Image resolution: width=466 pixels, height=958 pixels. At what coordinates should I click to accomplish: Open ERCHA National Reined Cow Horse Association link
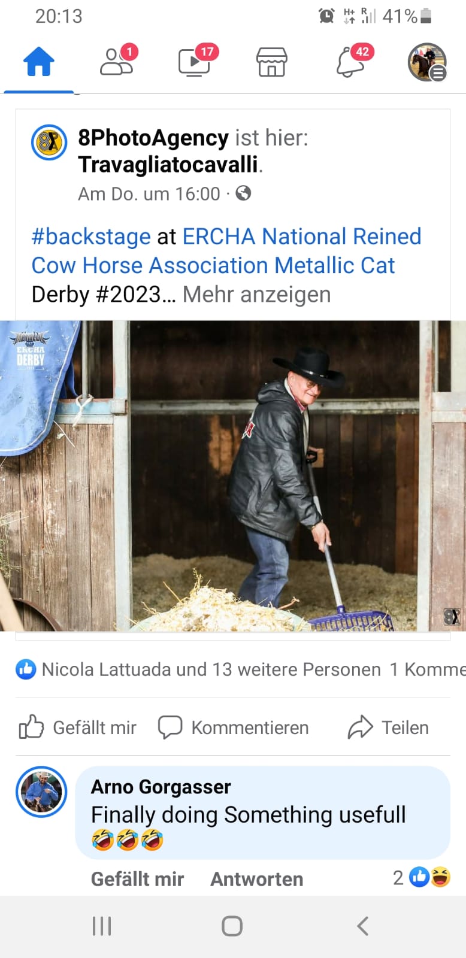(226, 251)
